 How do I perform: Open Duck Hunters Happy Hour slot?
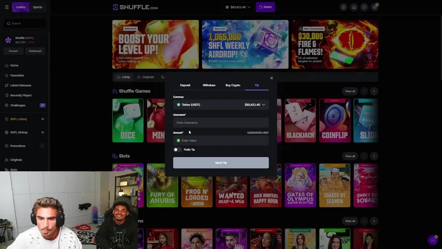266,192
